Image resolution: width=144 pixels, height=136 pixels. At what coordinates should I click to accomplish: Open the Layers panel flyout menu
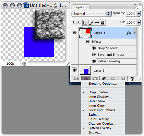[139, 8]
